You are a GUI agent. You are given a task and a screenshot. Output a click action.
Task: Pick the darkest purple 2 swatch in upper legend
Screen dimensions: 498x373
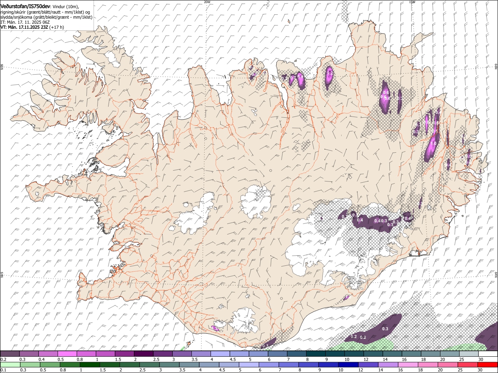(144, 354)
